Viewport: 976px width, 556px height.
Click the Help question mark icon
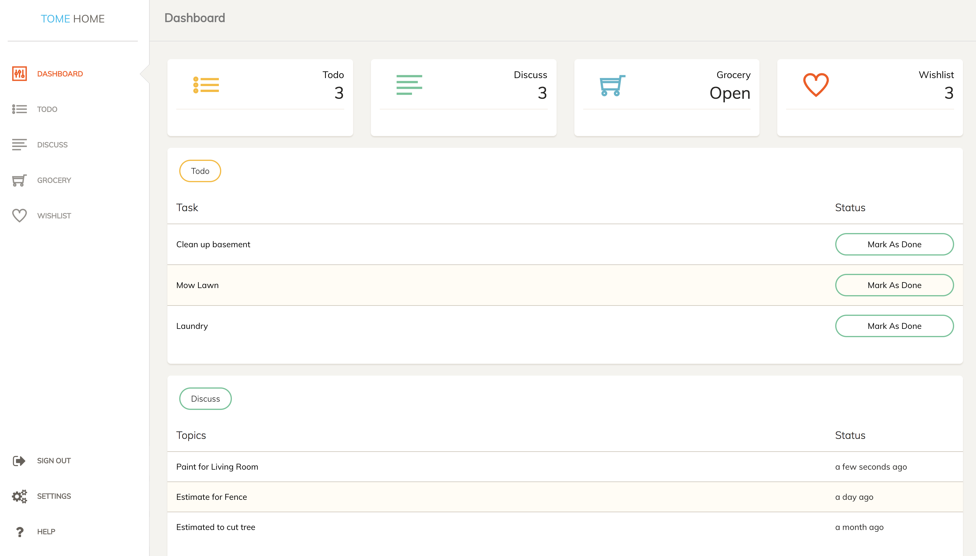point(19,531)
